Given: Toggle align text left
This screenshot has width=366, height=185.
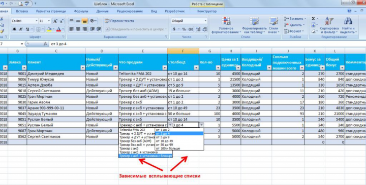Looking at the screenshot, I should pos(72,29).
